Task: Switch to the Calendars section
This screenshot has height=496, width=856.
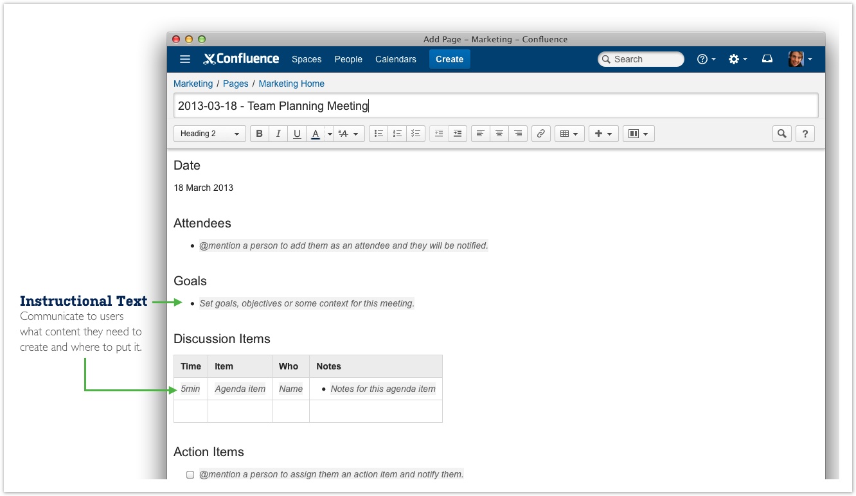Action: pos(395,58)
